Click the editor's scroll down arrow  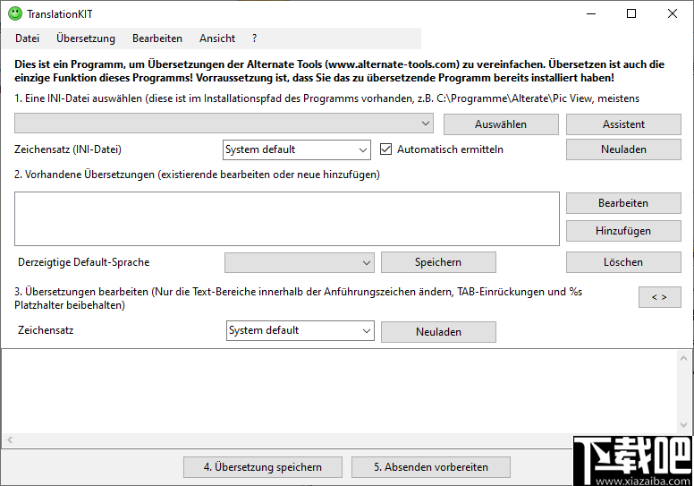pos(683,425)
